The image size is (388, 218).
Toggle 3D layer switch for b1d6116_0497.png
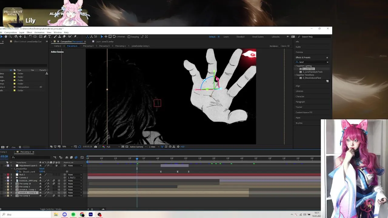coord(59,181)
